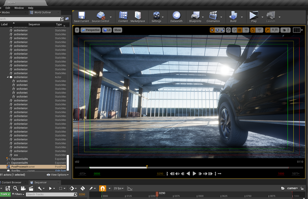
Task: Select the scale gizmo mode in viewport
Action: click(222, 30)
